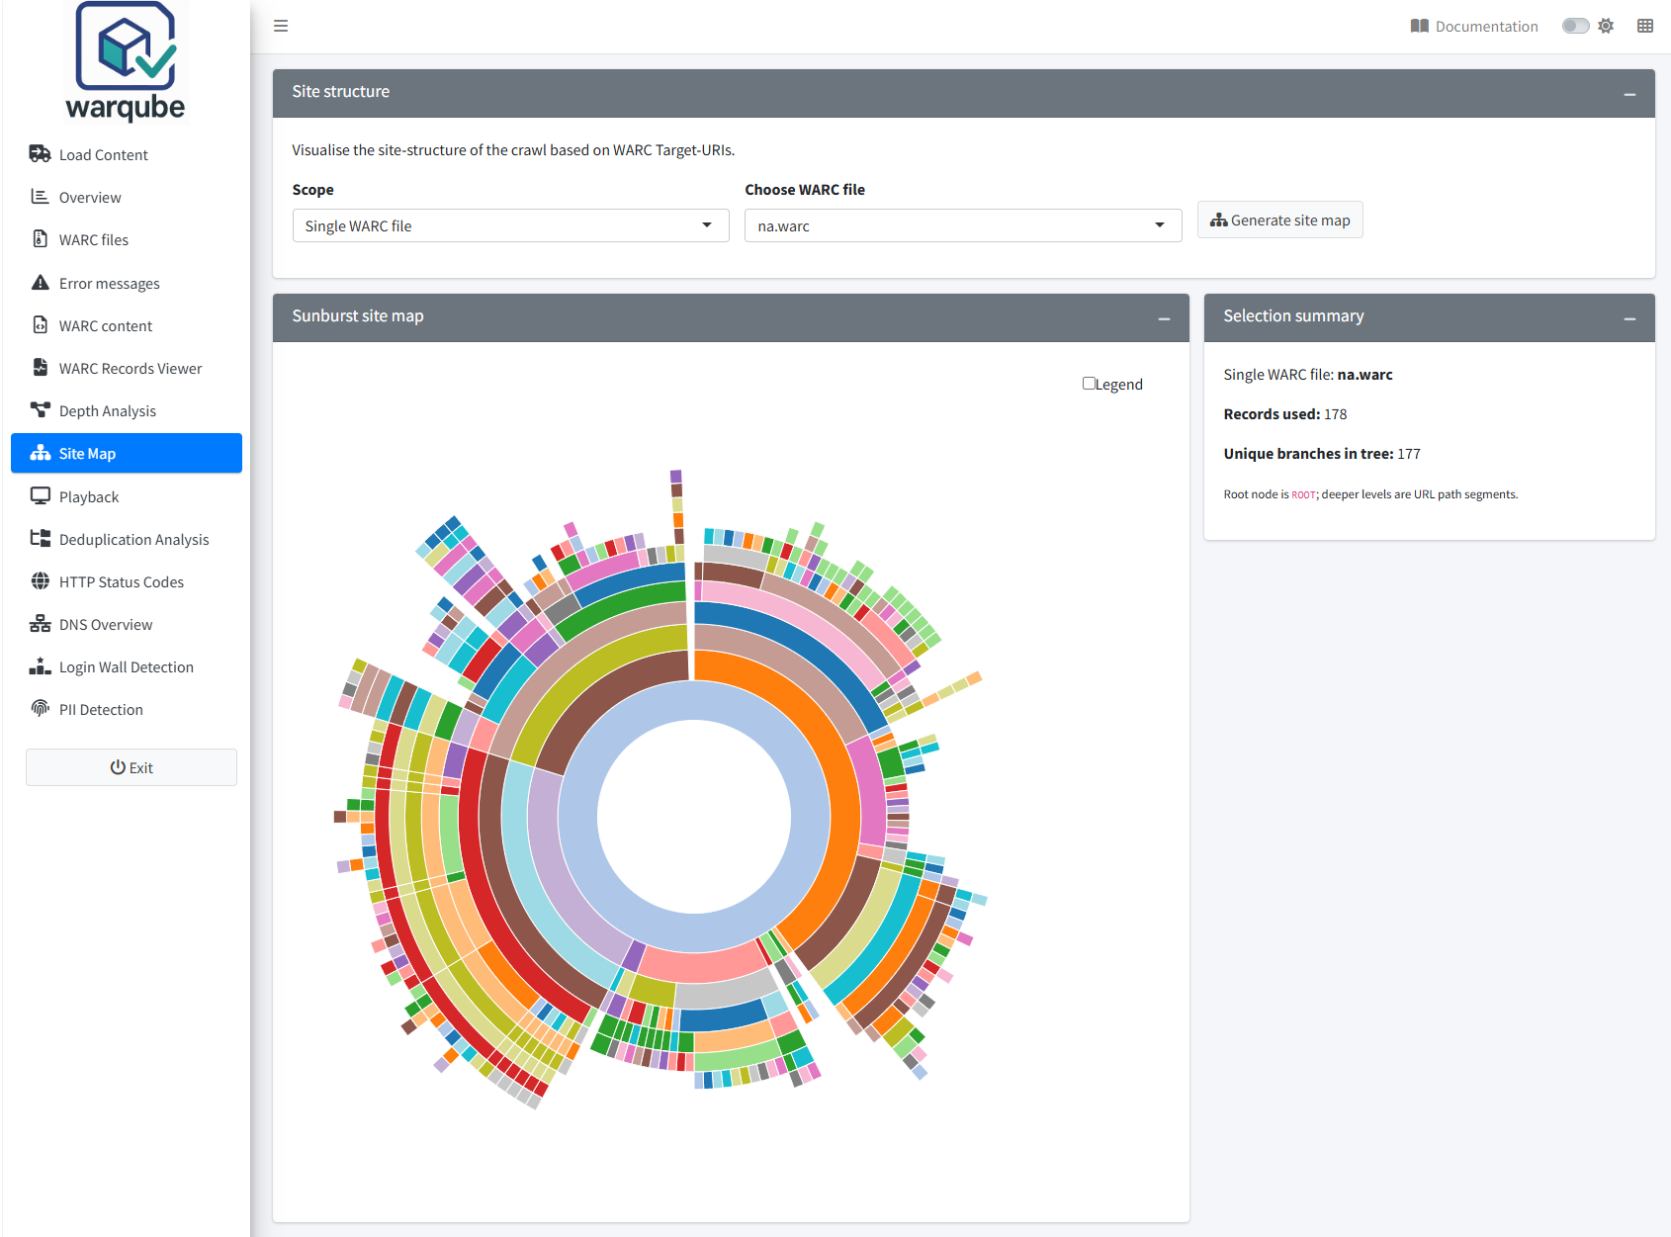Click the Load Content truck icon
Image resolution: width=1671 pixels, height=1237 pixels.
tap(40, 154)
